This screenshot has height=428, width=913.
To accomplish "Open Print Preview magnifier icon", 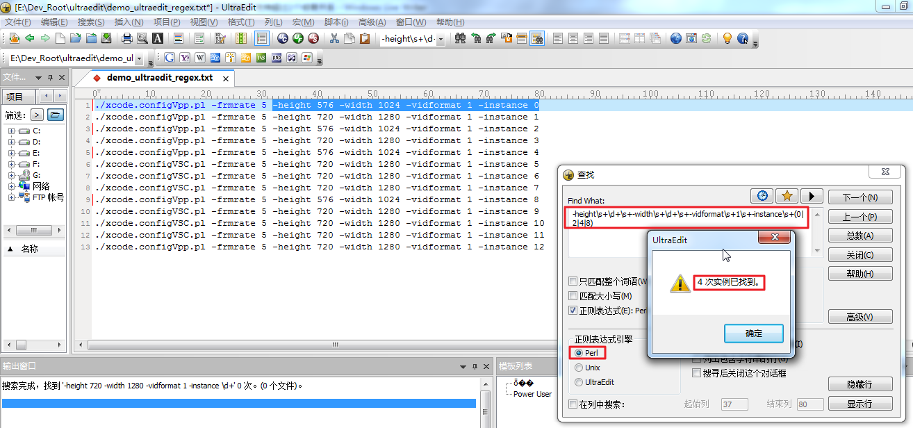I will 142,38.
